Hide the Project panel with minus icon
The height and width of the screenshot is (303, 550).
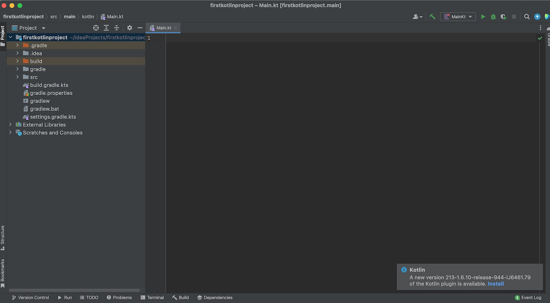pos(140,27)
